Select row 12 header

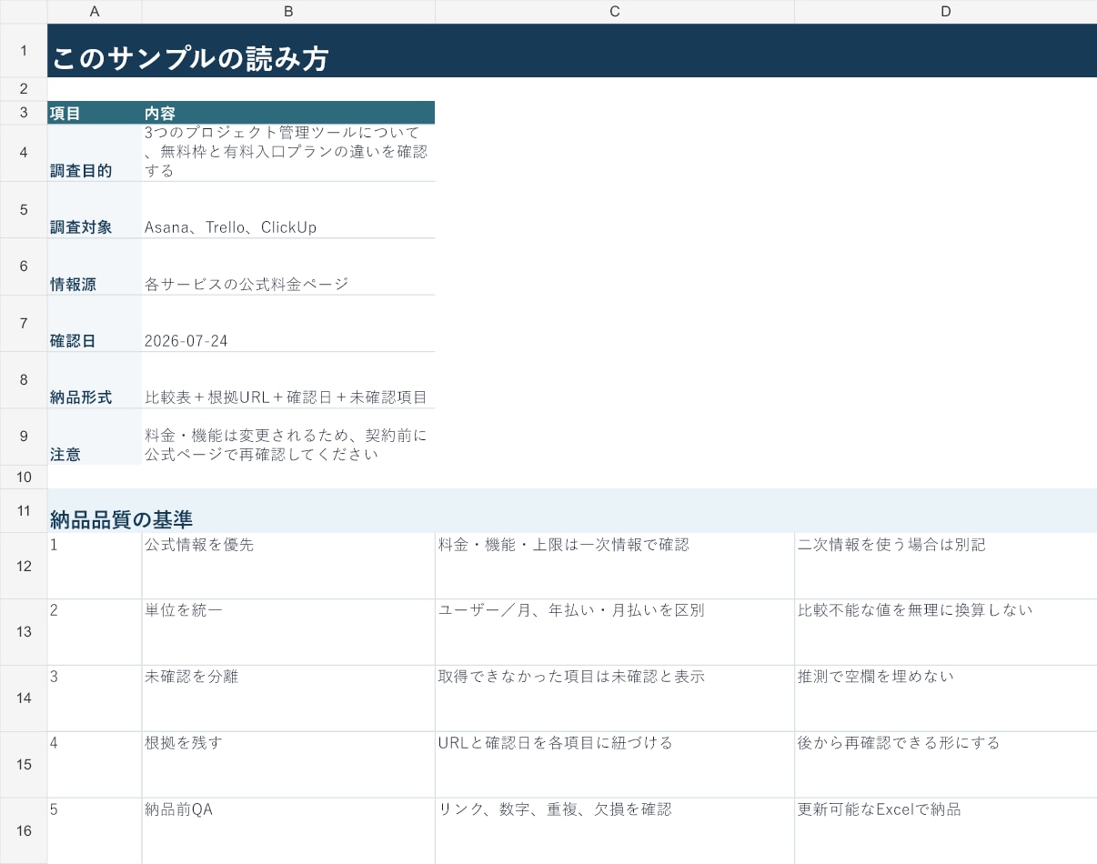[x=24, y=566]
